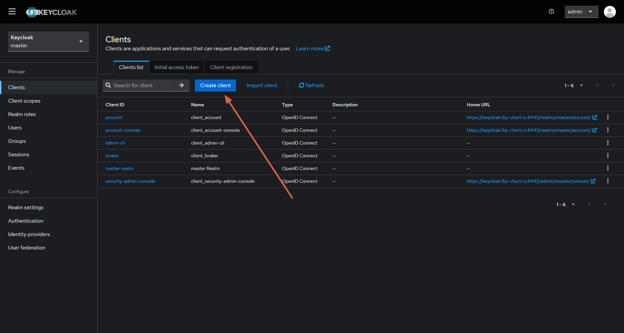Switch to Initial access token tab
This screenshot has width=624, height=333.
pyautogui.click(x=177, y=67)
